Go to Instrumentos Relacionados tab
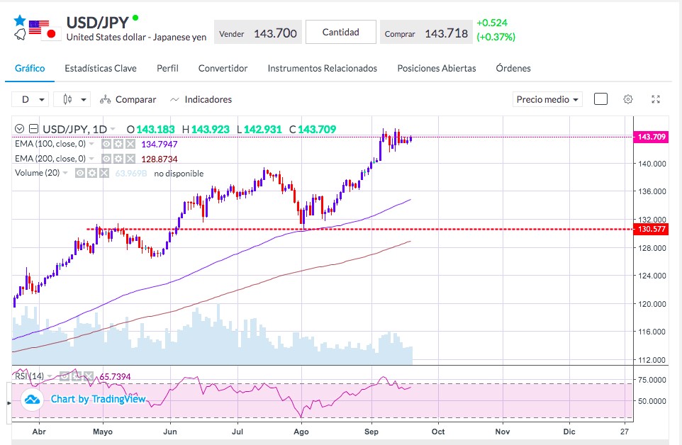The image size is (682, 445). 323,68
